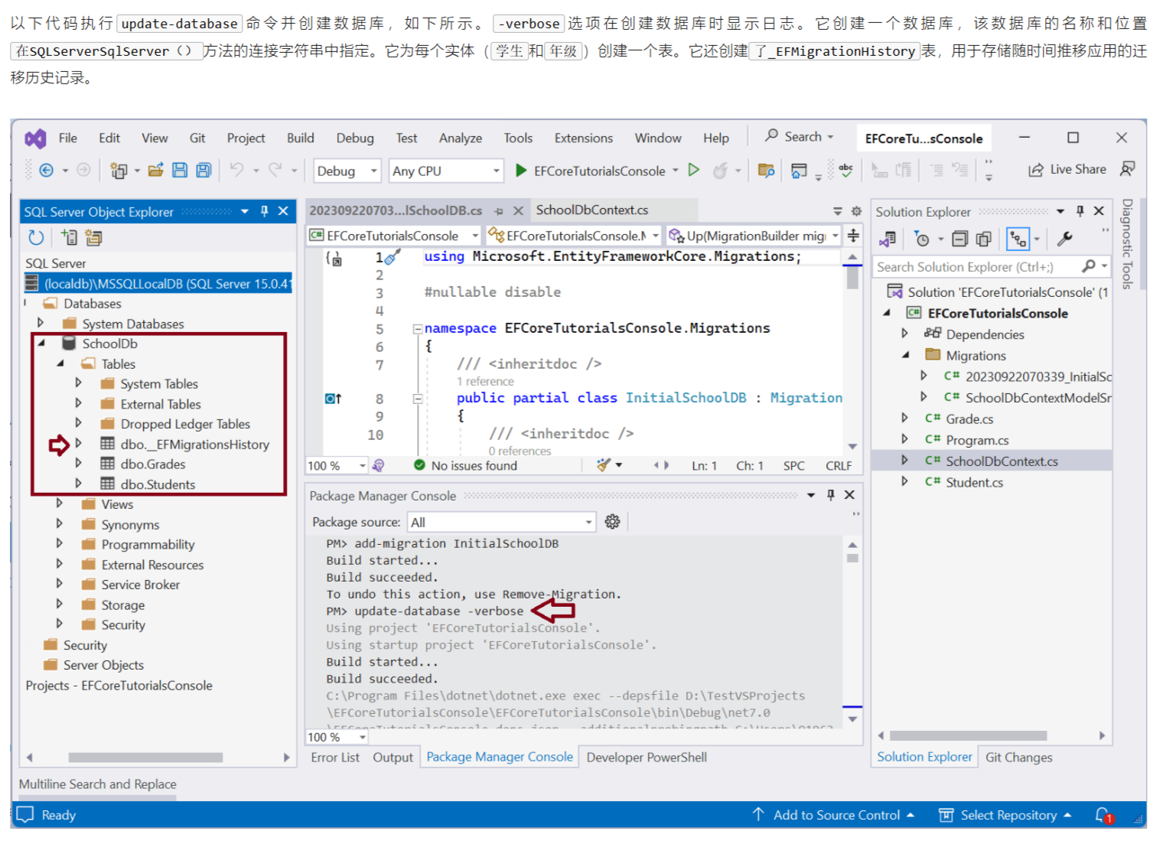Click the Search button in title bar

[x=800, y=137]
